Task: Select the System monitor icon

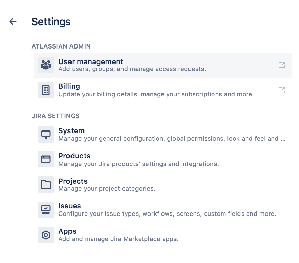Action: 45,134
